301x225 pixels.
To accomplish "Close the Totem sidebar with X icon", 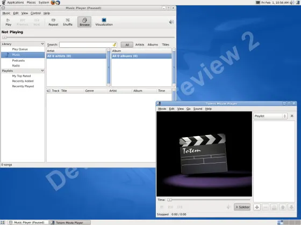I will click(292, 116).
